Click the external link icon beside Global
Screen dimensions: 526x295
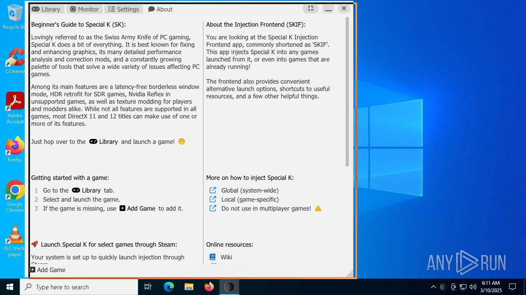[213, 190]
